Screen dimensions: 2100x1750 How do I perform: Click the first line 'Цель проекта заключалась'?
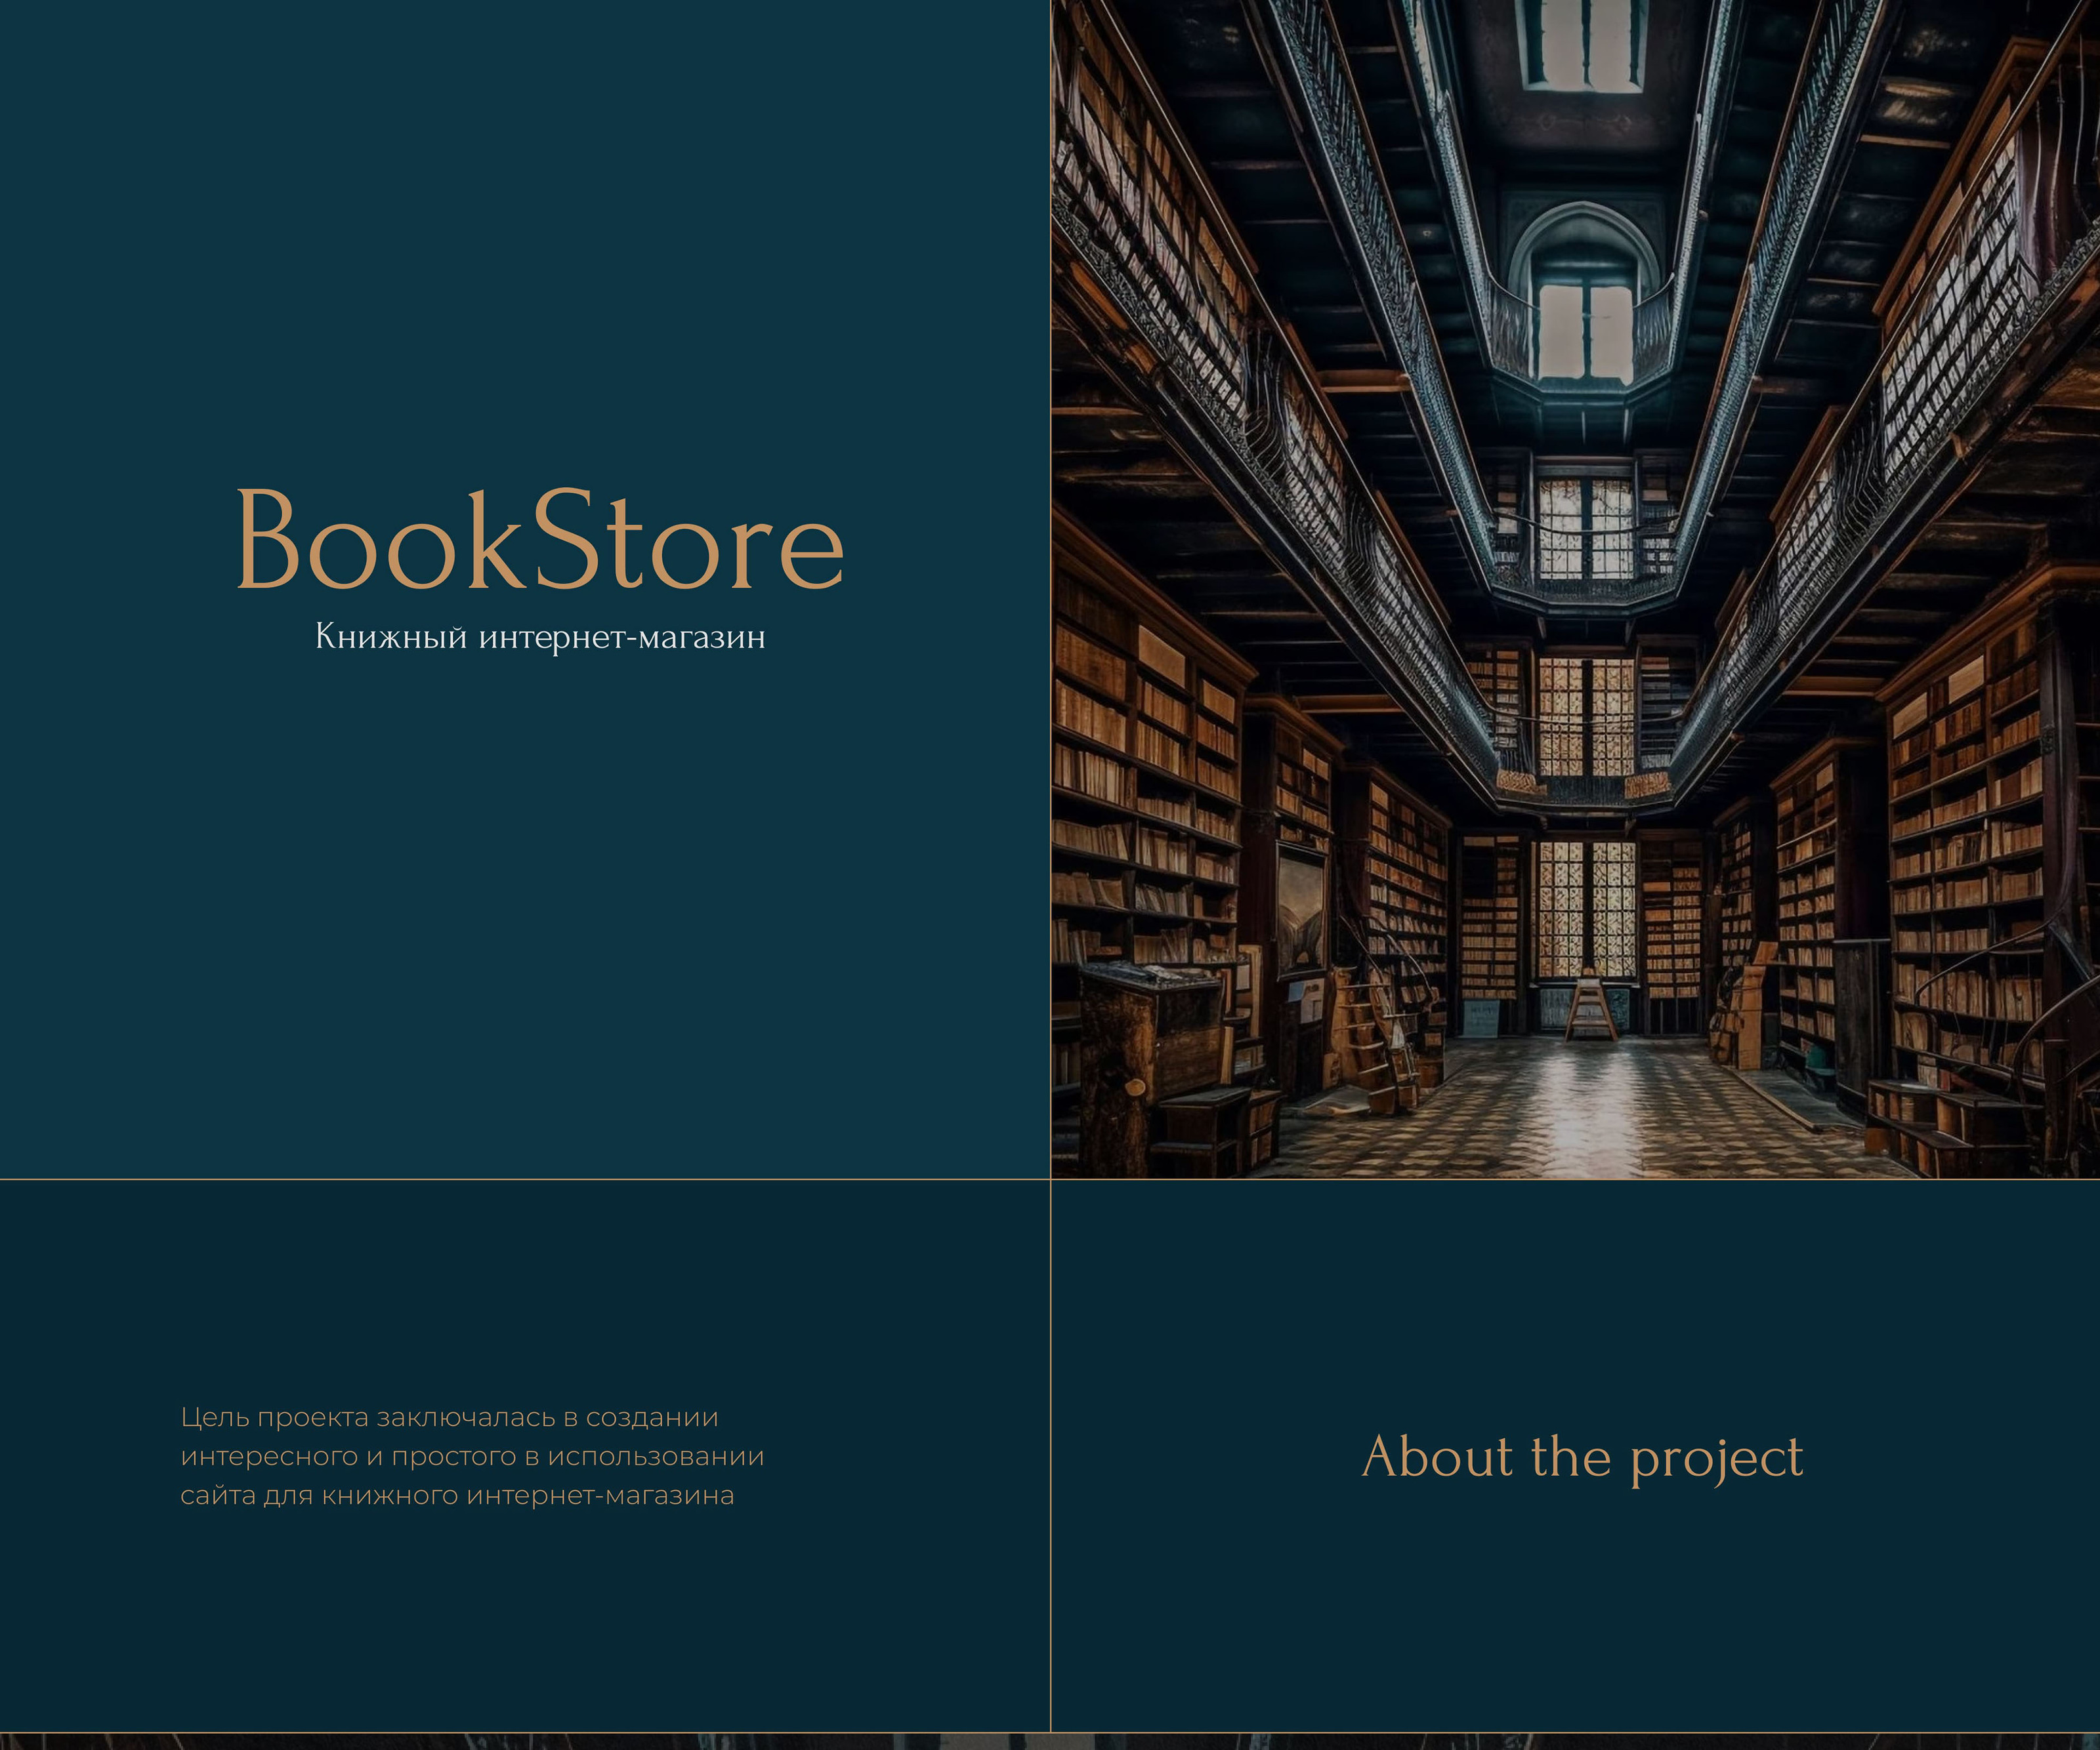point(449,1417)
